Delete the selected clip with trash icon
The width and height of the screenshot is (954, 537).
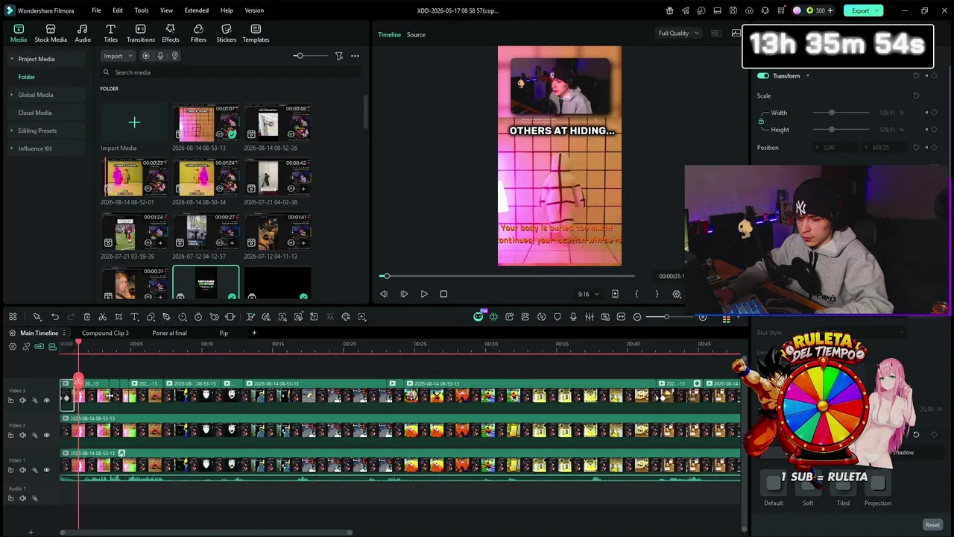[x=86, y=317]
